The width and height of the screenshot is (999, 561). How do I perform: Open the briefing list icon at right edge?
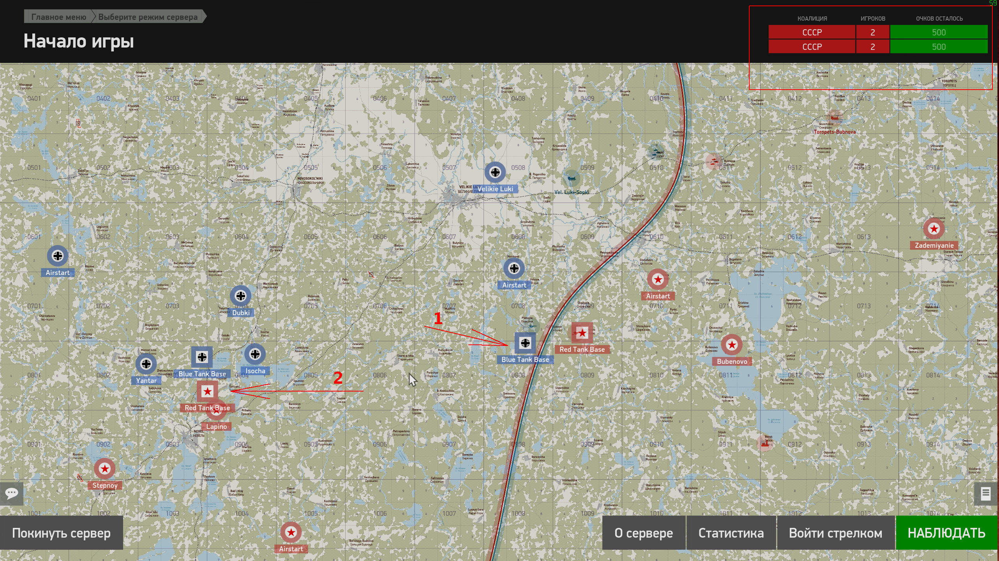[986, 494]
